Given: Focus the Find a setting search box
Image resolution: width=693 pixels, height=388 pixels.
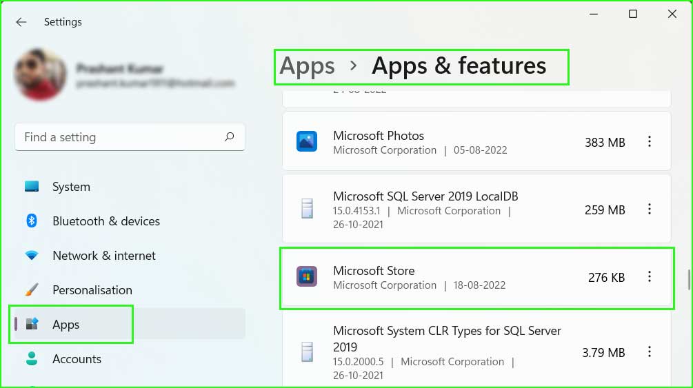Looking at the screenshot, I should tap(130, 137).
